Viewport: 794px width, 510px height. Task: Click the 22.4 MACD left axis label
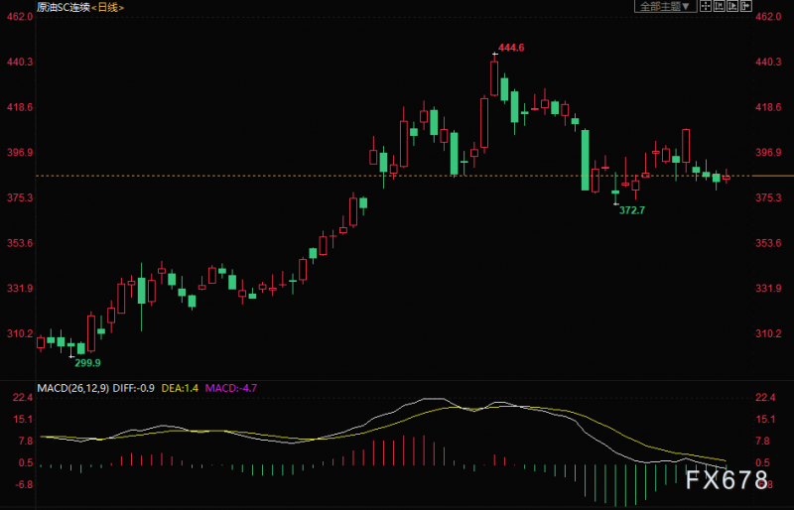point(23,398)
